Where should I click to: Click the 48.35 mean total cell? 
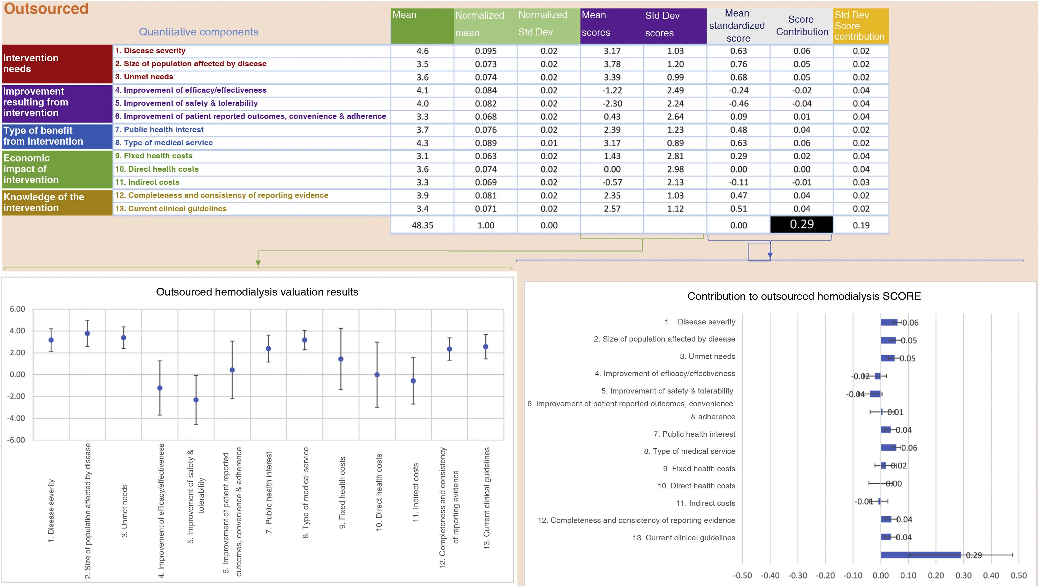click(x=422, y=225)
